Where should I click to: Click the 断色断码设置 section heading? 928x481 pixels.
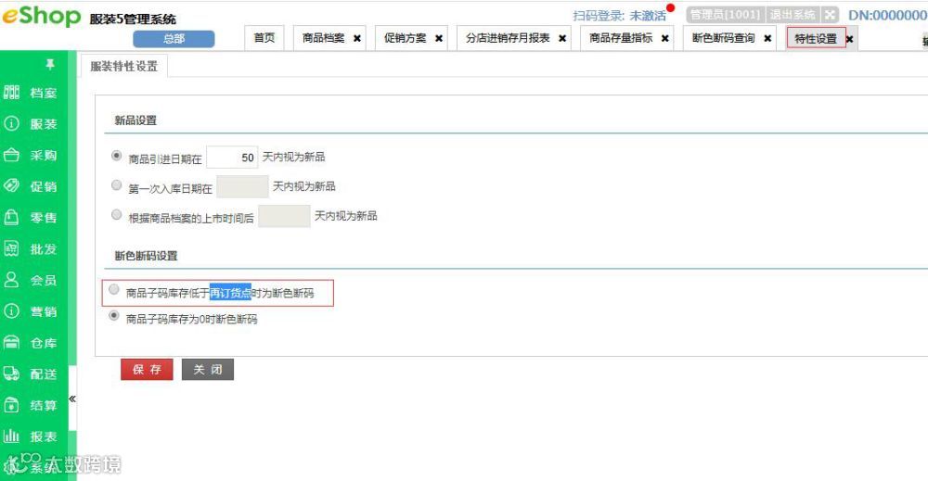[x=147, y=256]
